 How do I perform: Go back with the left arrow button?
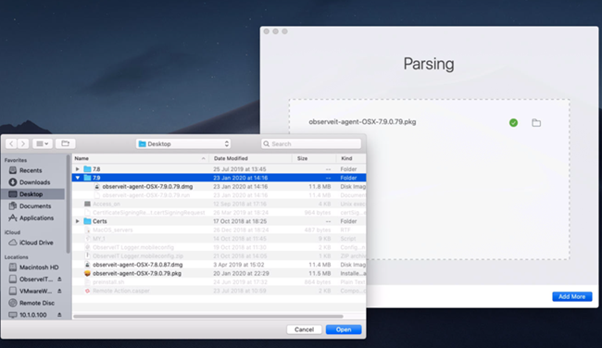click(x=11, y=143)
